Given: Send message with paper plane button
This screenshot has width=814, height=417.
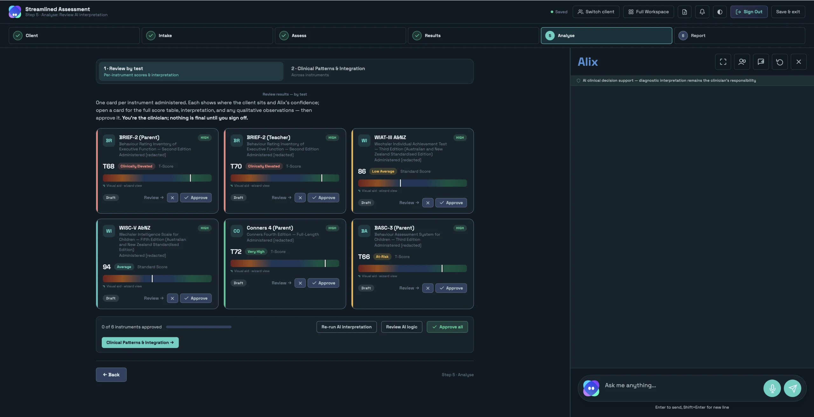Looking at the screenshot, I should click(x=792, y=388).
